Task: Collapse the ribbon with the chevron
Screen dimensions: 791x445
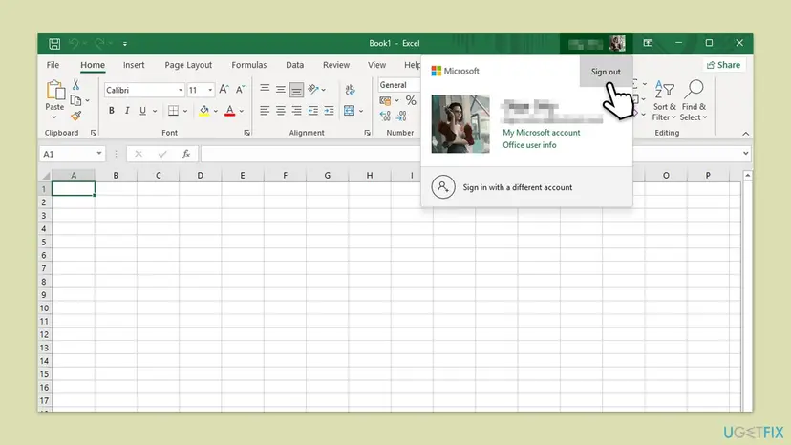Action: pos(745,133)
